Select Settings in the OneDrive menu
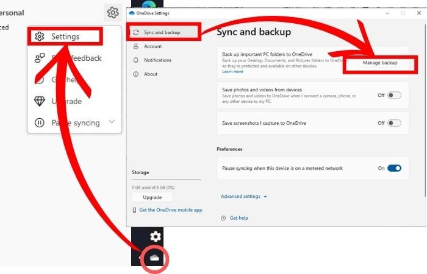The width and height of the screenshot is (427, 274). click(65, 37)
